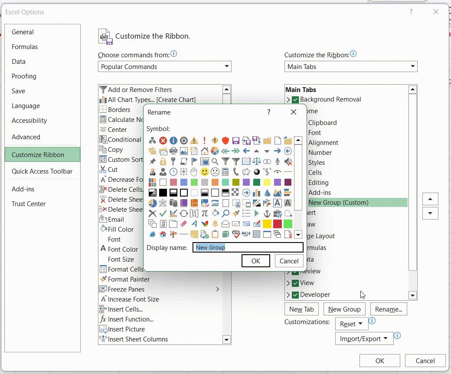
Task: Choose the padlock symbol
Action: click(163, 161)
